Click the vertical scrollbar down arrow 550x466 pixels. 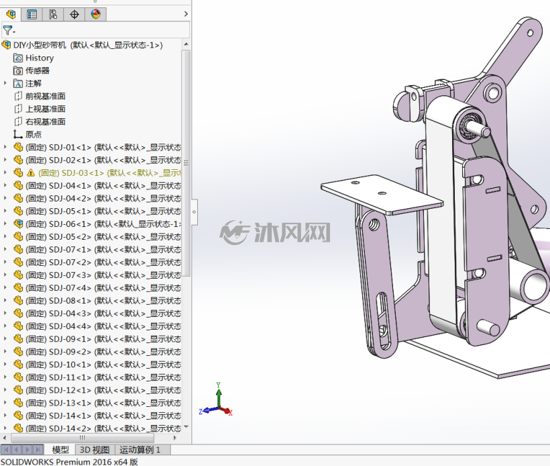coord(186,427)
